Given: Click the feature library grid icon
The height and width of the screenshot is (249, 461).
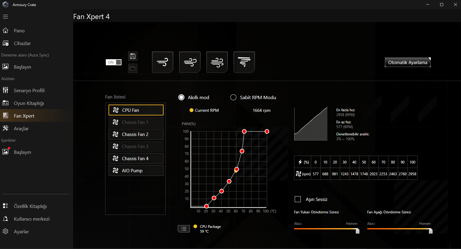Looking at the screenshot, I should coord(5,206).
